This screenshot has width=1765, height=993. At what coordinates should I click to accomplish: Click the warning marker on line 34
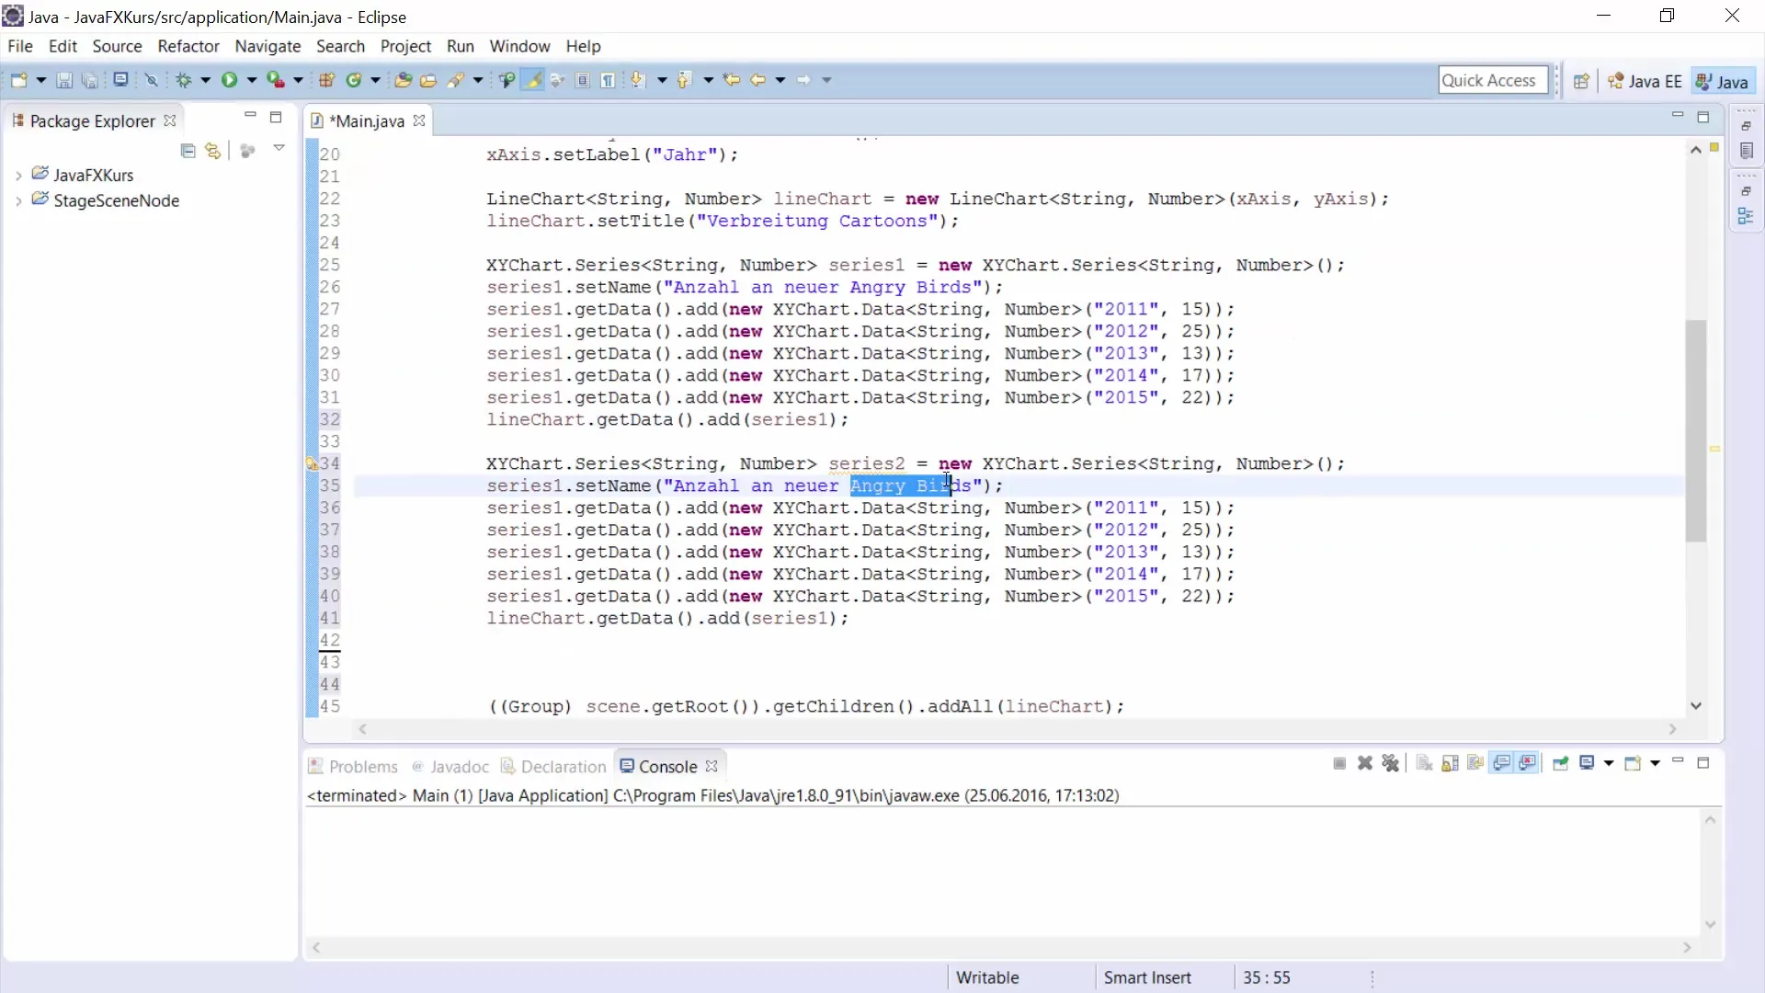(312, 464)
